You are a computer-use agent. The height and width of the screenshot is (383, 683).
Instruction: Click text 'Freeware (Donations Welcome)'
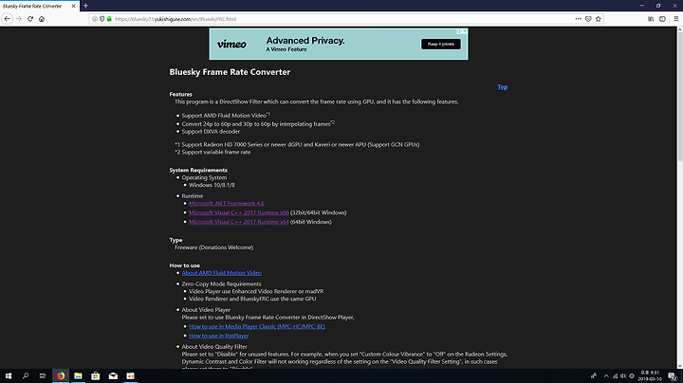click(213, 247)
